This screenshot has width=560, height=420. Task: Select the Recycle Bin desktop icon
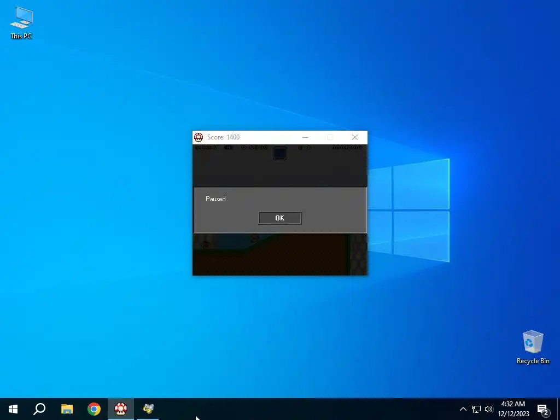pos(533,347)
